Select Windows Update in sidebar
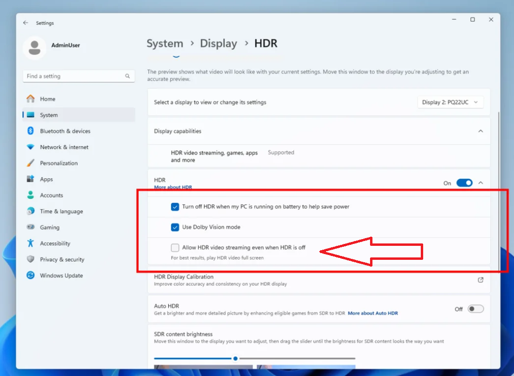This screenshot has width=514, height=376. click(x=79, y=275)
